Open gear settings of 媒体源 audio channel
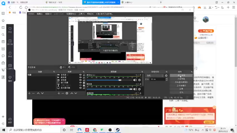237x133 pixels. [x=139, y=89]
